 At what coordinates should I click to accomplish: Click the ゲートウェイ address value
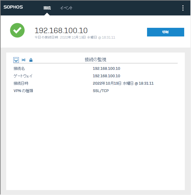point(106,76)
